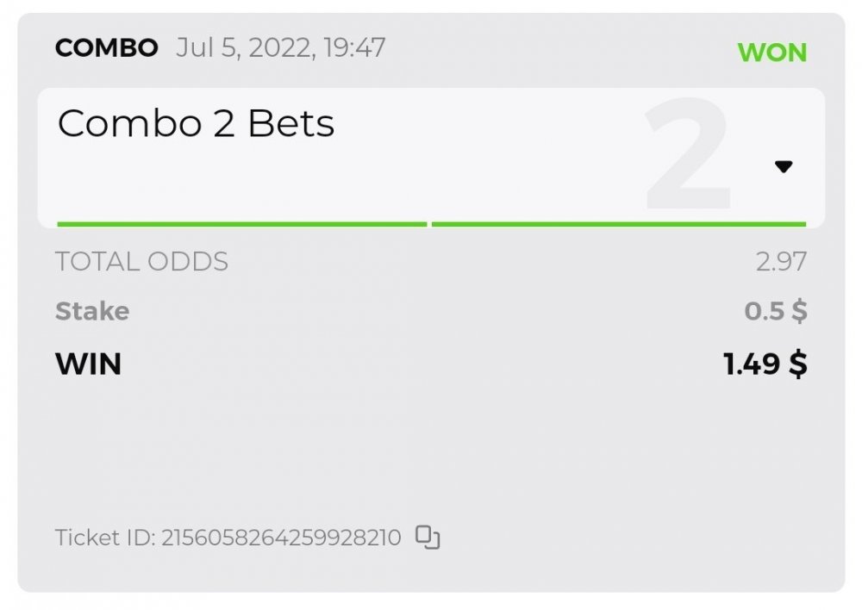Click the 0.5 $ stake amount
The height and width of the screenshot is (610, 862).
[x=776, y=311]
